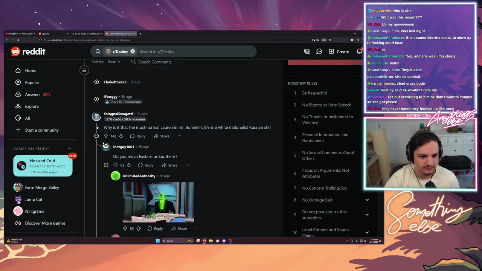This screenshot has width=482, height=271.
Task: Downvote UnlimitedAuthority's comment
Action: tap(139, 228)
